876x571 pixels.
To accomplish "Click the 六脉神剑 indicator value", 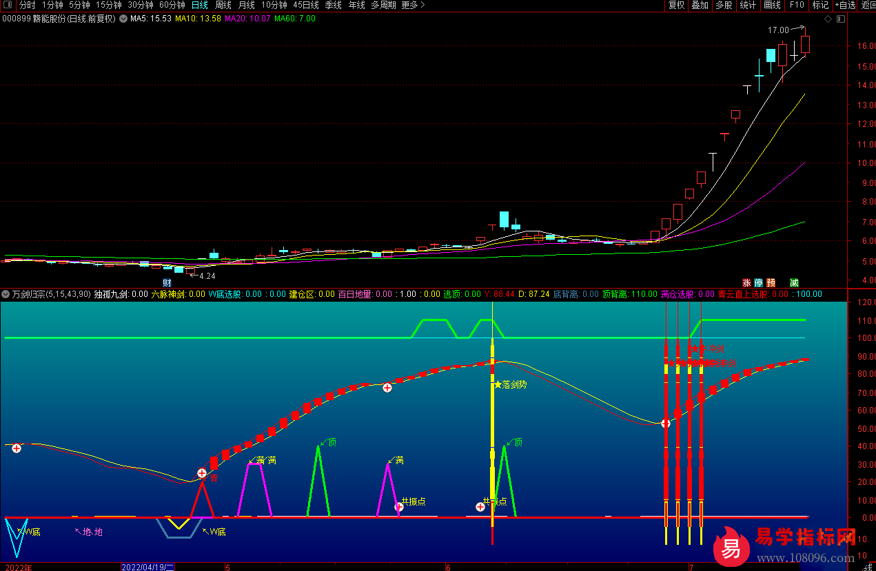I will (x=178, y=294).
